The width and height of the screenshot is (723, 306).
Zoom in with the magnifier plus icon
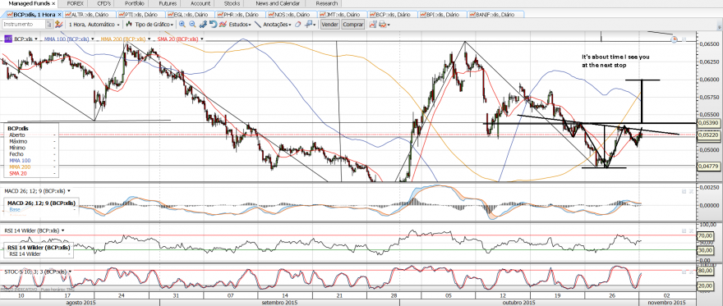pos(182,24)
